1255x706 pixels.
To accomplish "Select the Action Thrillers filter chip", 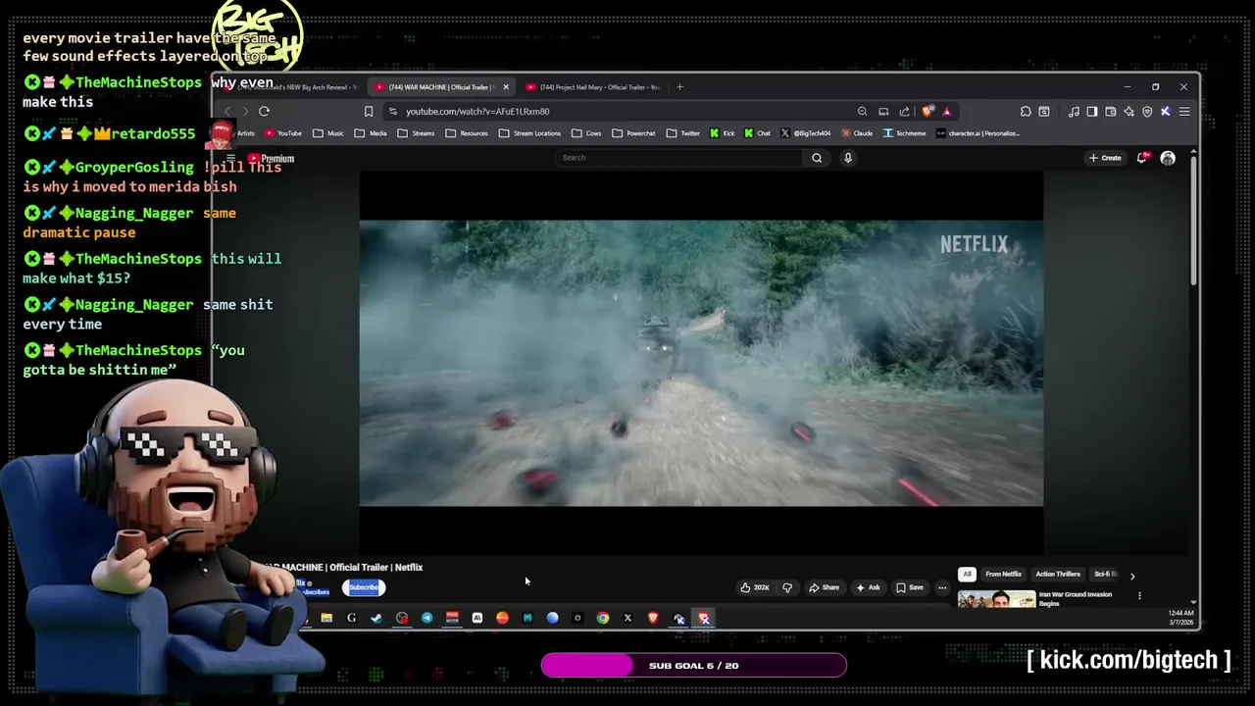I will pos(1058,575).
